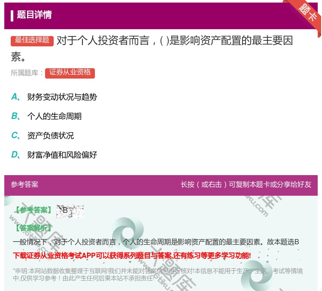322x291 pixels.
Task: Click the 参考答案 section bar label
Action: tap(24, 185)
